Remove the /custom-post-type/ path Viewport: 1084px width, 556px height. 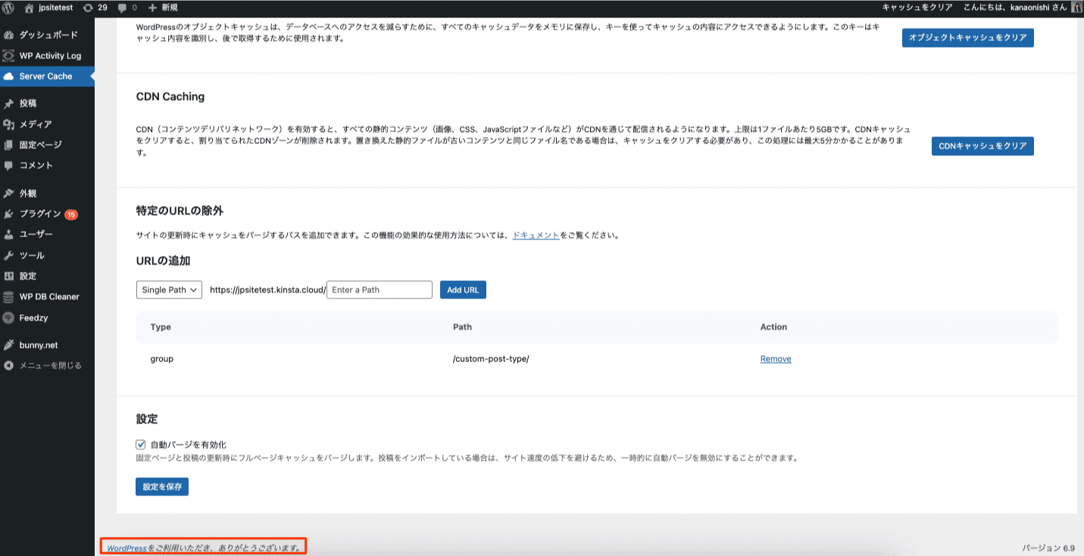pos(775,358)
